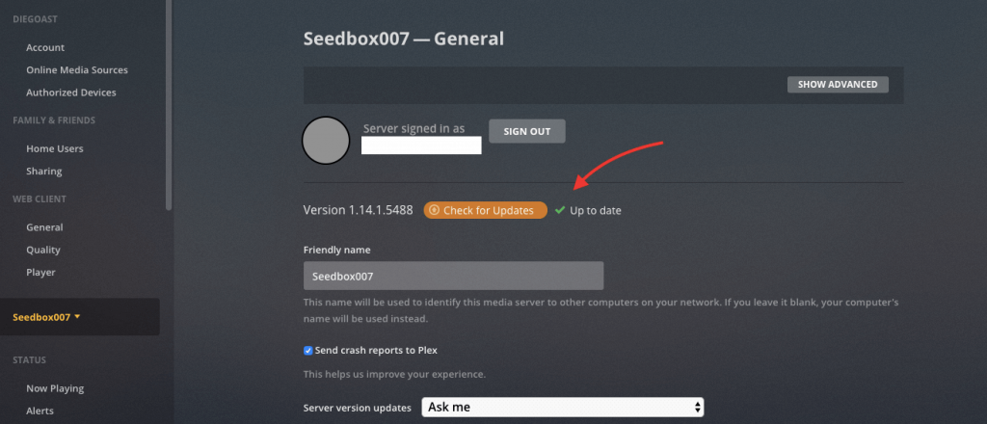View Now Playing status
This screenshot has height=424, width=987.
click(x=55, y=388)
